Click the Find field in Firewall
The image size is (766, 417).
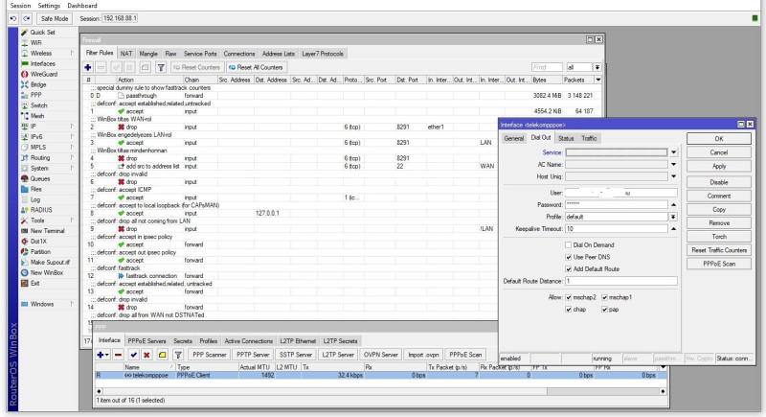547,67
